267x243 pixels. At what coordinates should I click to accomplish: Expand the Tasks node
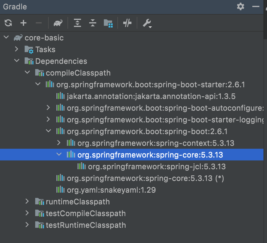[16, 49]
